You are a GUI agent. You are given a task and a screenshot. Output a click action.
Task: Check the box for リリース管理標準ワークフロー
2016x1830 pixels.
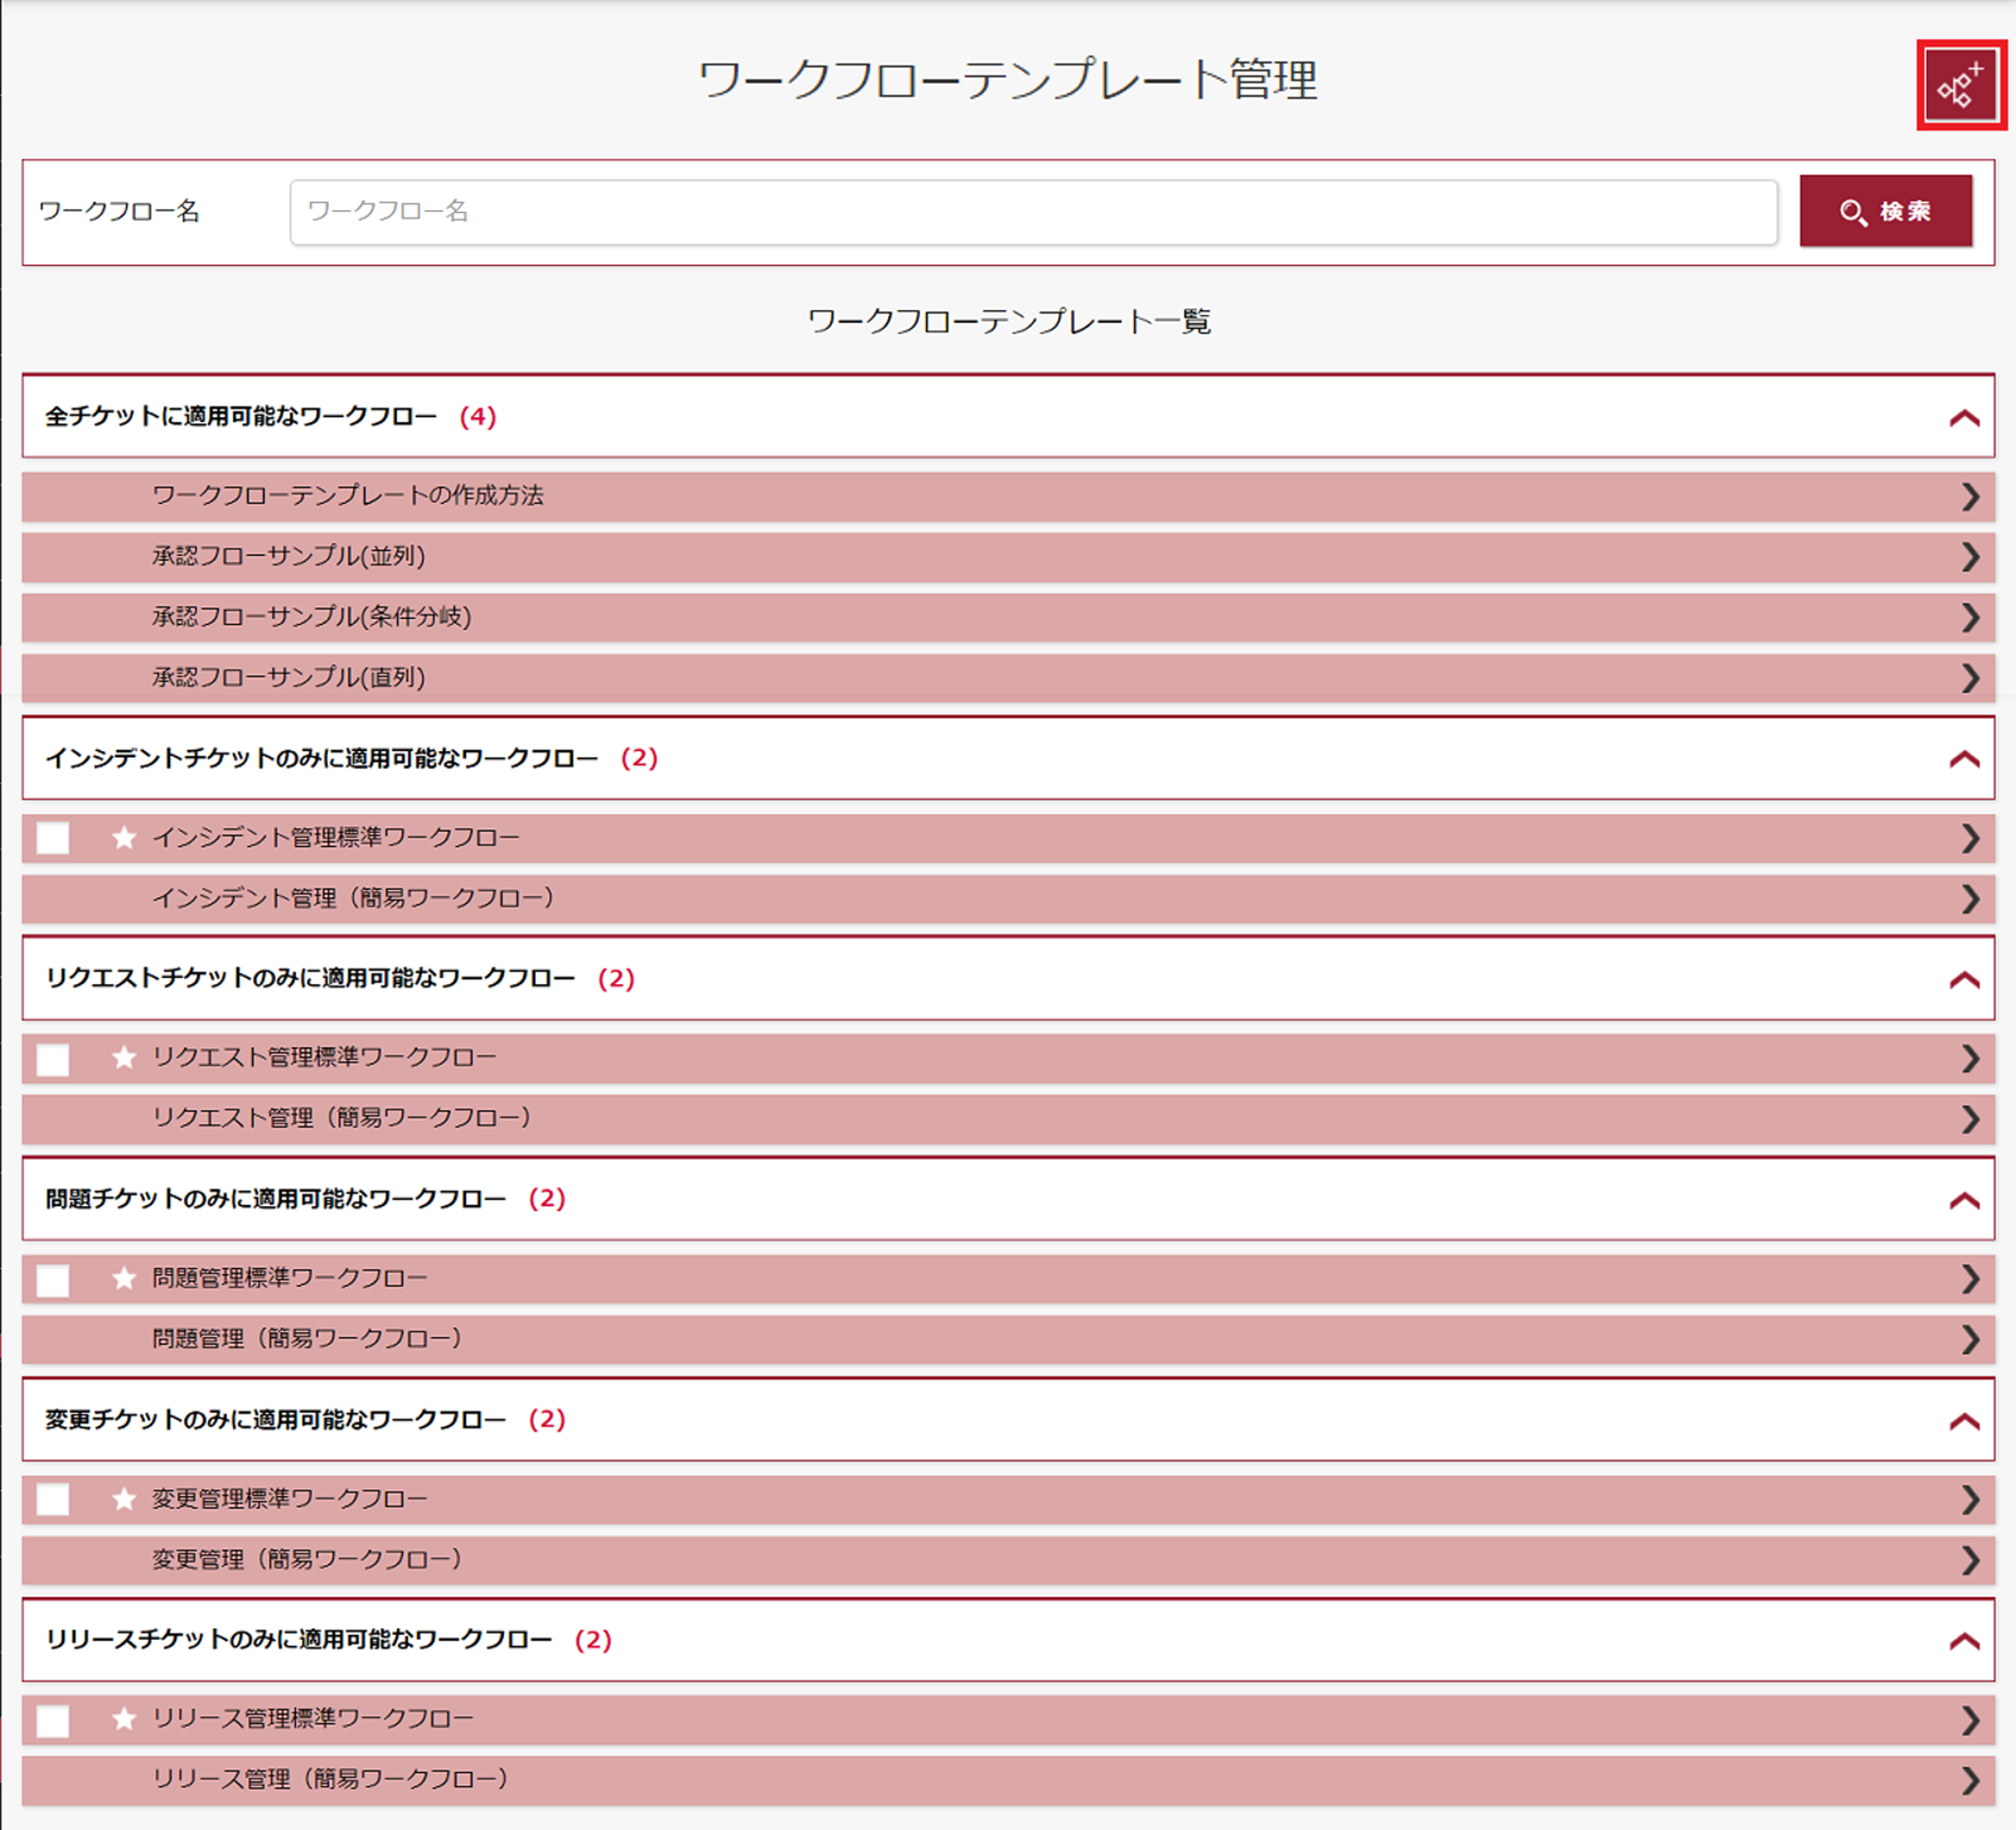tap(53, 1720)
